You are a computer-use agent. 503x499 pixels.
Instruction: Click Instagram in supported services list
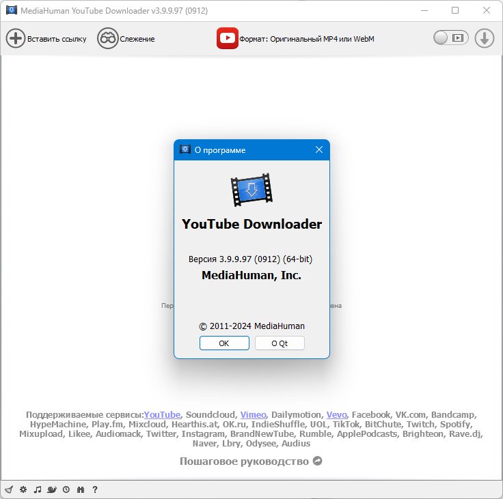(x=203, y=434)
